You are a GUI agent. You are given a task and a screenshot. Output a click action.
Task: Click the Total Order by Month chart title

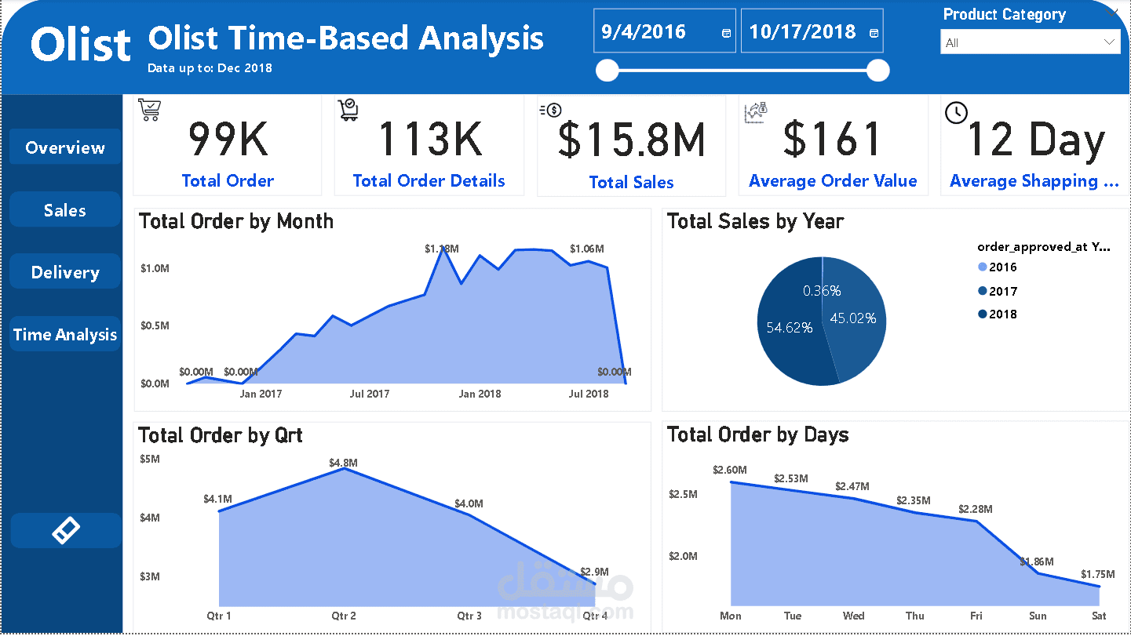click(x=236, y=222)
